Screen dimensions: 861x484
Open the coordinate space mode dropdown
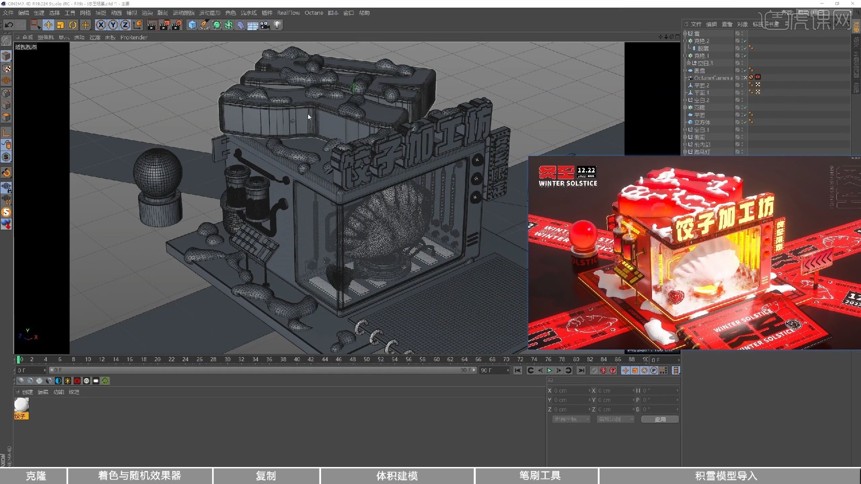pos(571,419)
